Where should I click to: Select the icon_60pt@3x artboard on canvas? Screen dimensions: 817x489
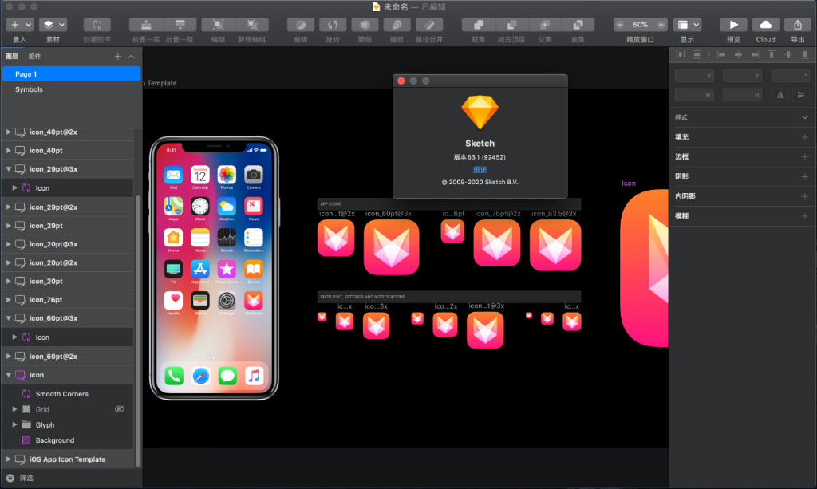click(391, 246)
